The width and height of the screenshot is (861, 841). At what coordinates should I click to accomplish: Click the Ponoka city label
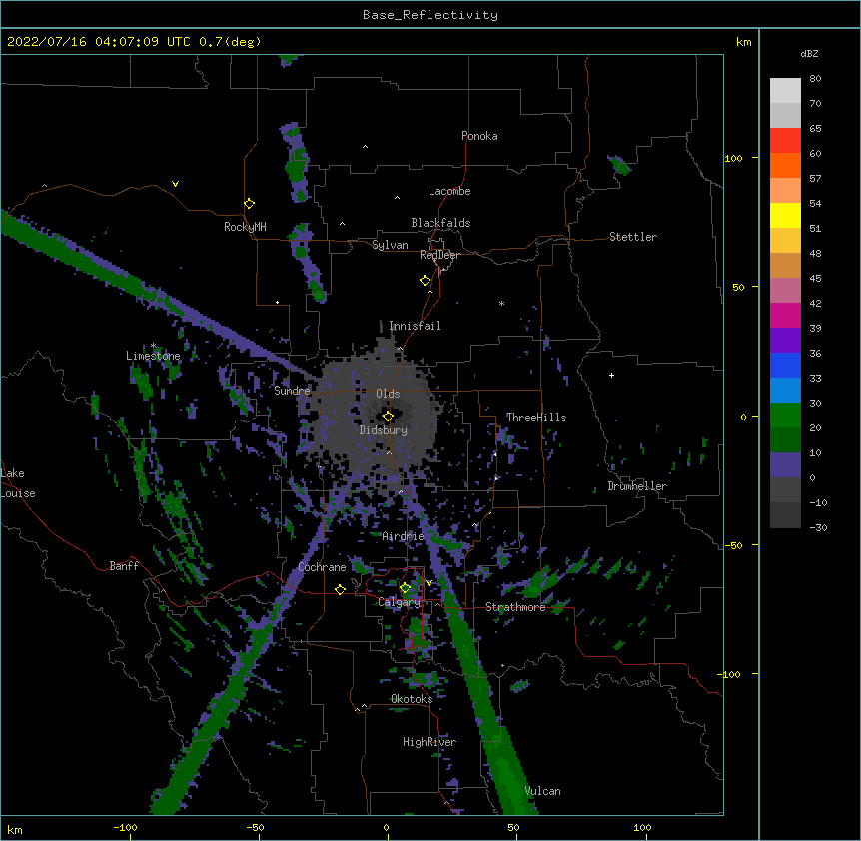point(479,136)
